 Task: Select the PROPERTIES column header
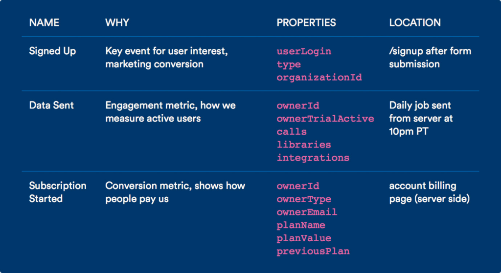(306, 22)
